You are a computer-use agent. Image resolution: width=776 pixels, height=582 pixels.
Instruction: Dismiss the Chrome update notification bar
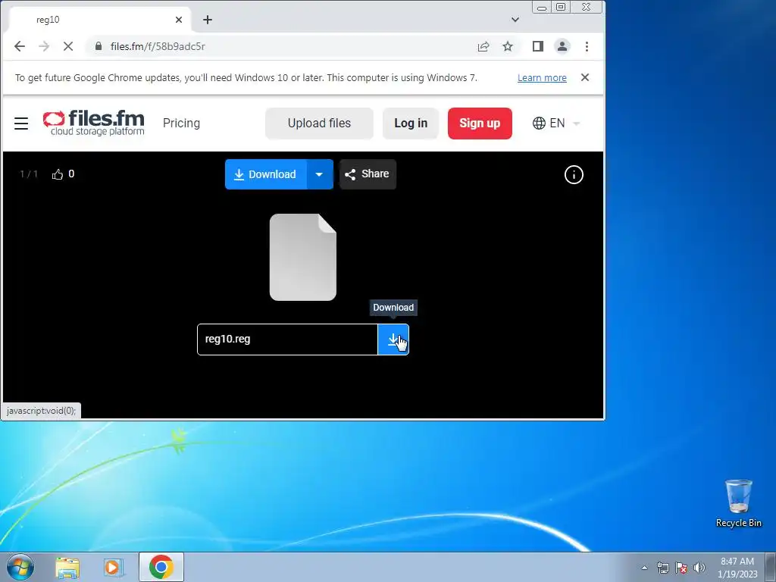coord(585,77)
